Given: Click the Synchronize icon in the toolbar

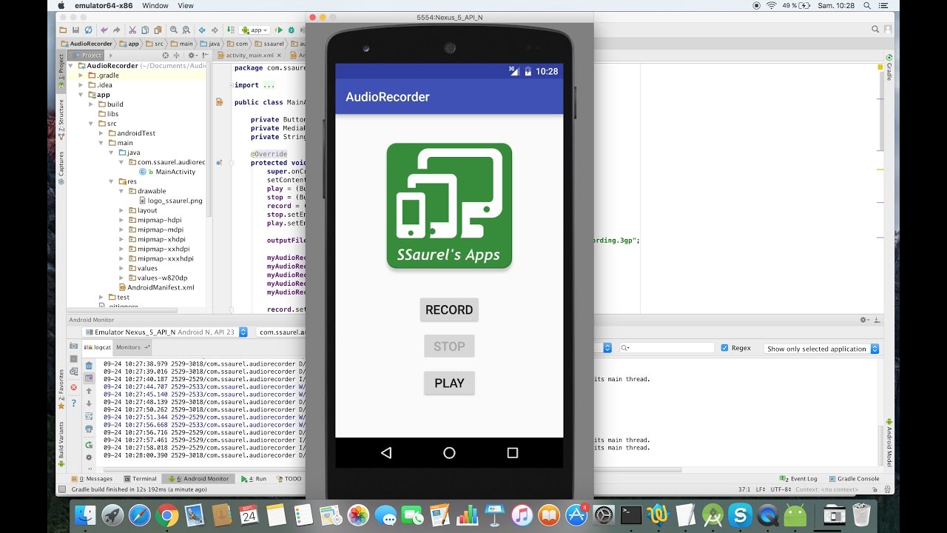Looking at the screenshot, I should pyautogui.click(x=89, y=30).
